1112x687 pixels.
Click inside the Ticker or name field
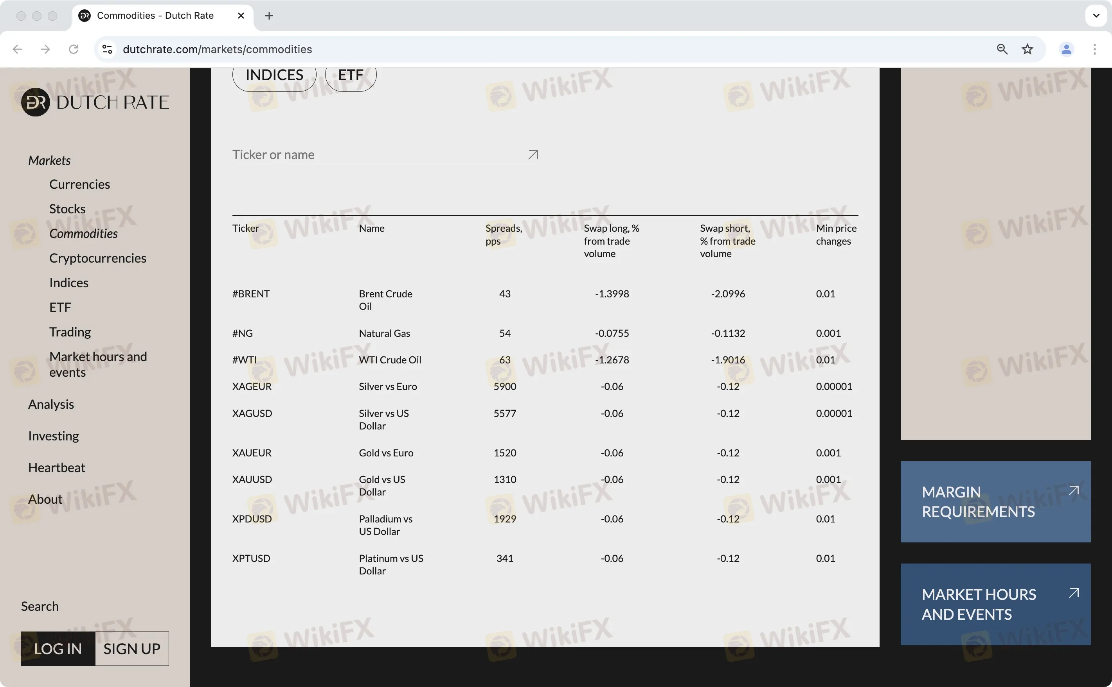364,154
